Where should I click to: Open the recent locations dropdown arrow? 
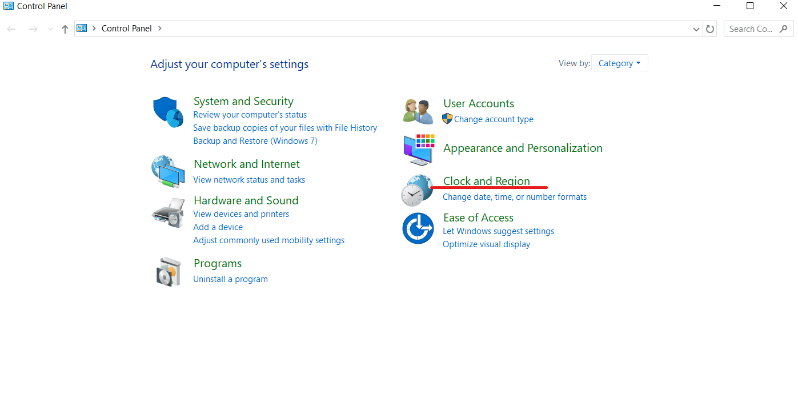(50, 29)
